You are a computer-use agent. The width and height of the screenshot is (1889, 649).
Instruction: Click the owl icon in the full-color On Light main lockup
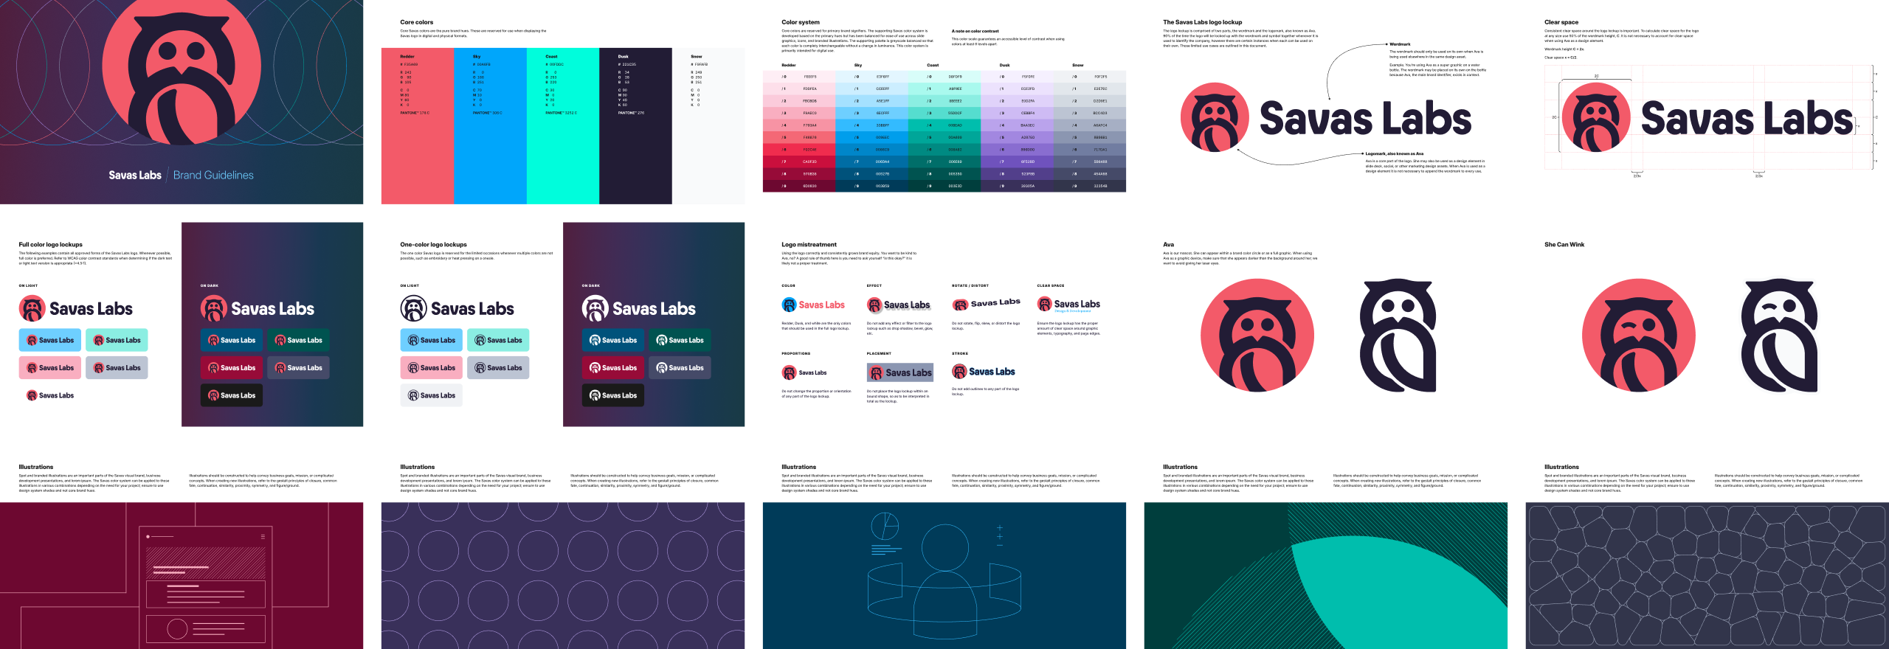(x=32, y=308)
